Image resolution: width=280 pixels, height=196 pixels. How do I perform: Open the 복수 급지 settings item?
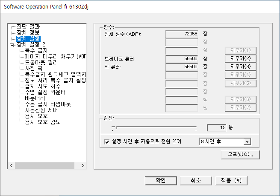pos(36,50)
